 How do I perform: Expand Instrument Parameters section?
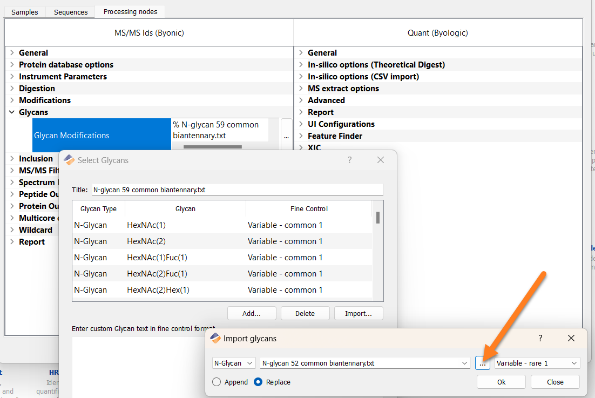point(12,76)
